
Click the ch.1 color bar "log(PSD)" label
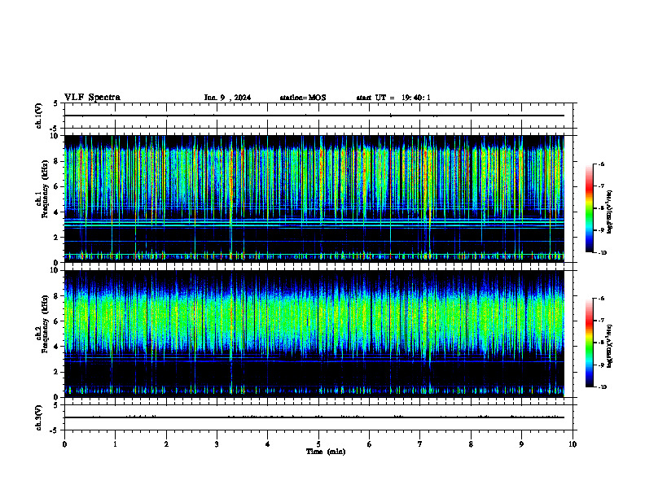610,212
